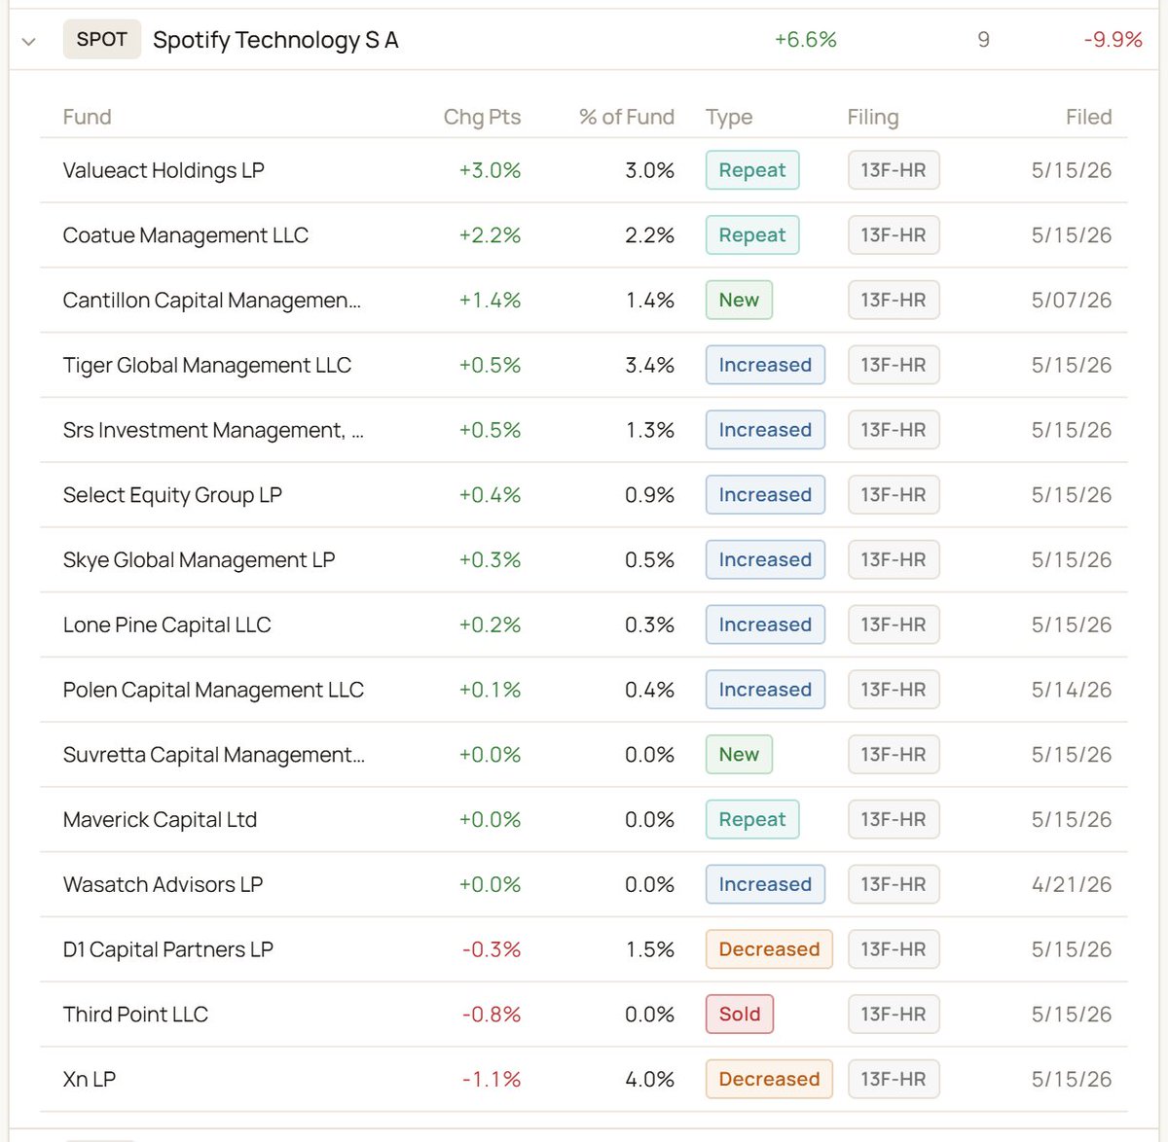
Task: Open 13F-HR filing for Lone Pine Capital
Action: (894, 625)
